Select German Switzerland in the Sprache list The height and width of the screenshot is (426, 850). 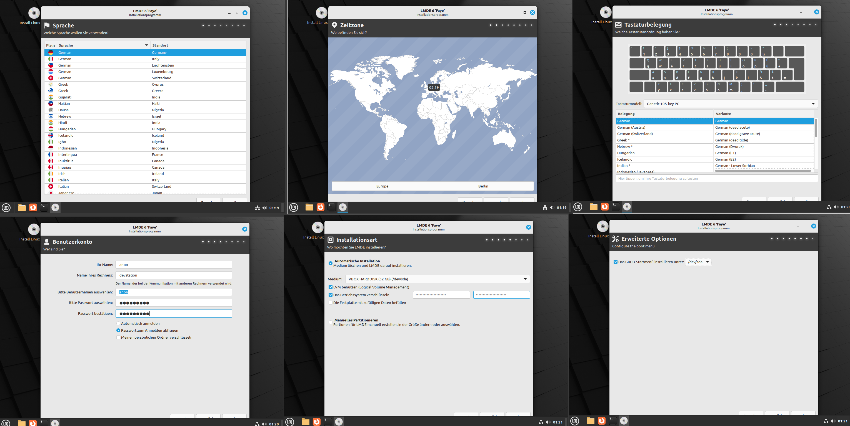click(x=145, y=78)
